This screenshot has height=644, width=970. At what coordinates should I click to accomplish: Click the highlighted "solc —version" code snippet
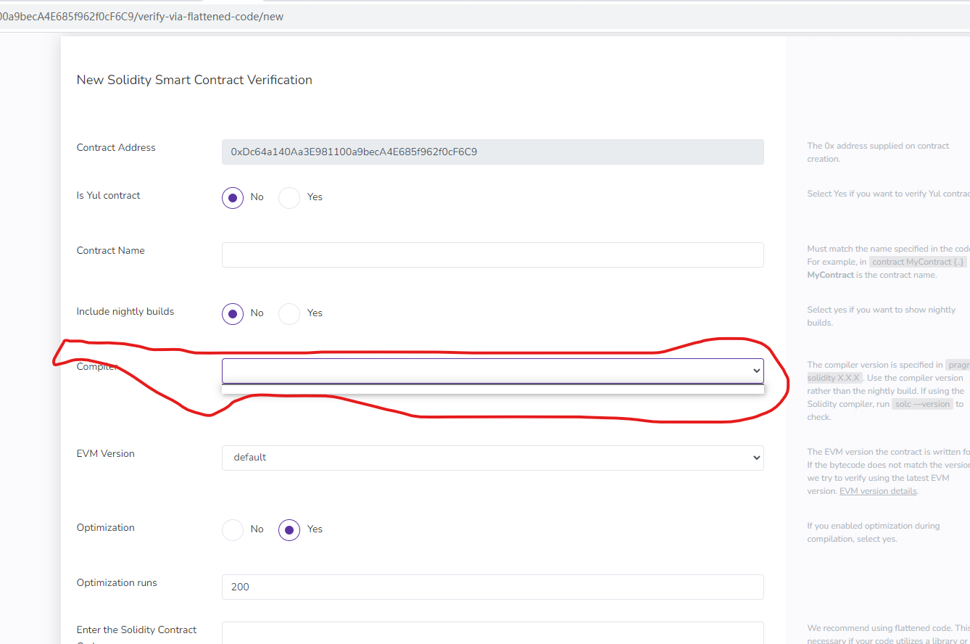[x=921, y=403]
